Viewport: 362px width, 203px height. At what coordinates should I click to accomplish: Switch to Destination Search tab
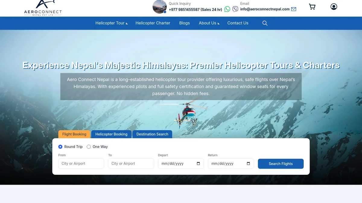click(152, 134)
